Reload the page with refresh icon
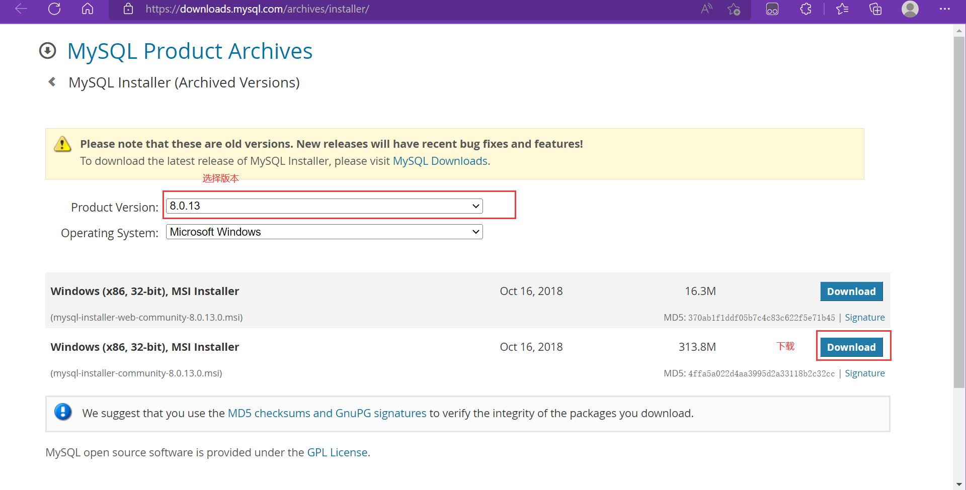The height and width of the screenshot is (490, 966). click(54, 9)
